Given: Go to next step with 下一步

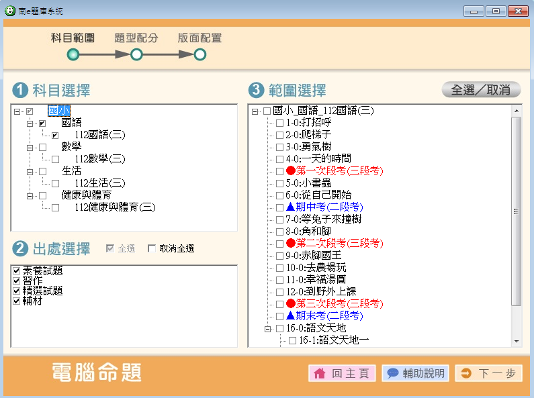Looking at the screenshot, I should 488,373.
